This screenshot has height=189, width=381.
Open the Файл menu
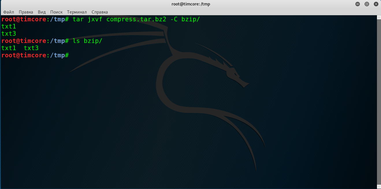9,12
